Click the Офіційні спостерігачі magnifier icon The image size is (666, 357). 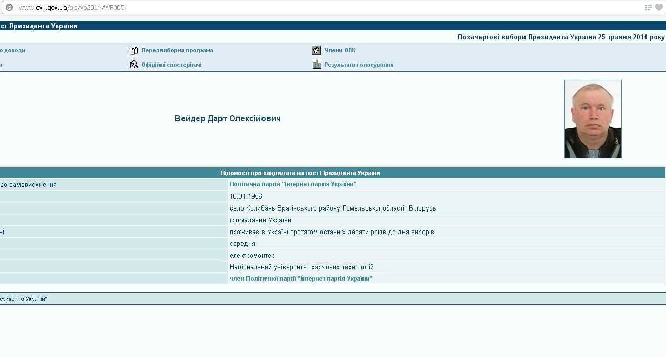[134, 65]
